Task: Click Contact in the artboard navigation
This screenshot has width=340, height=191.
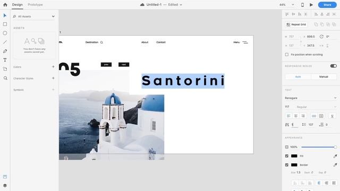Action: [161, 42]
